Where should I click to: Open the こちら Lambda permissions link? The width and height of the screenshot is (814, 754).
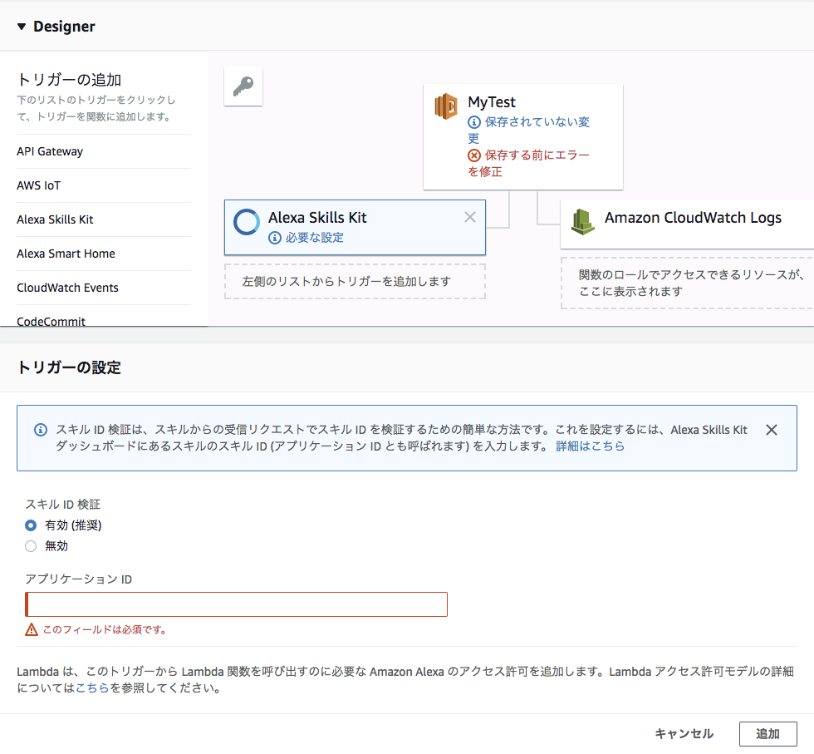92,688
